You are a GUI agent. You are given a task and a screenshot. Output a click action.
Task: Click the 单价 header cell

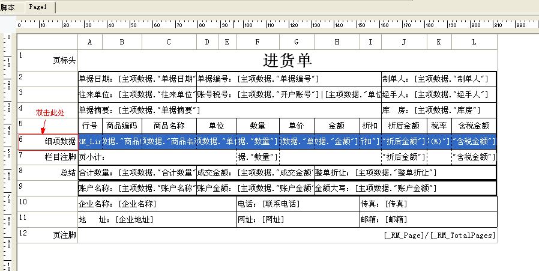tap(297, 126)
